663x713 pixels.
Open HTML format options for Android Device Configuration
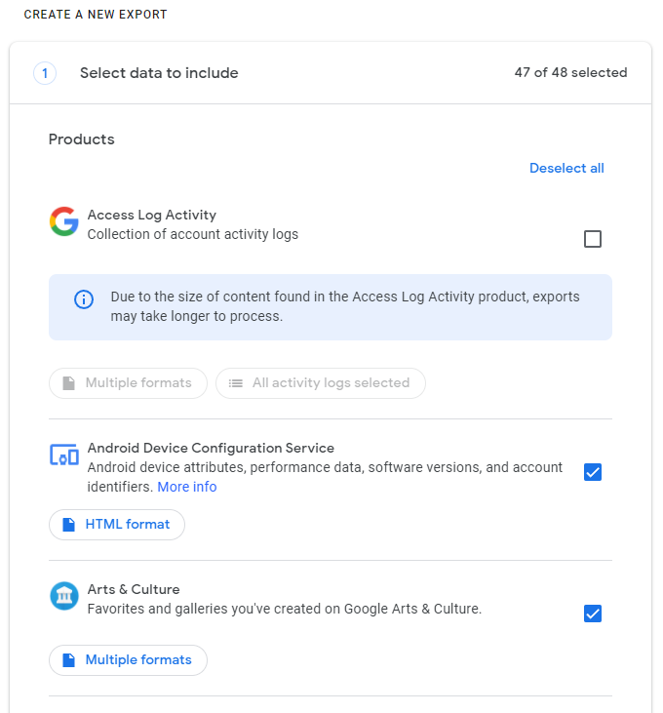coord(117,525)
